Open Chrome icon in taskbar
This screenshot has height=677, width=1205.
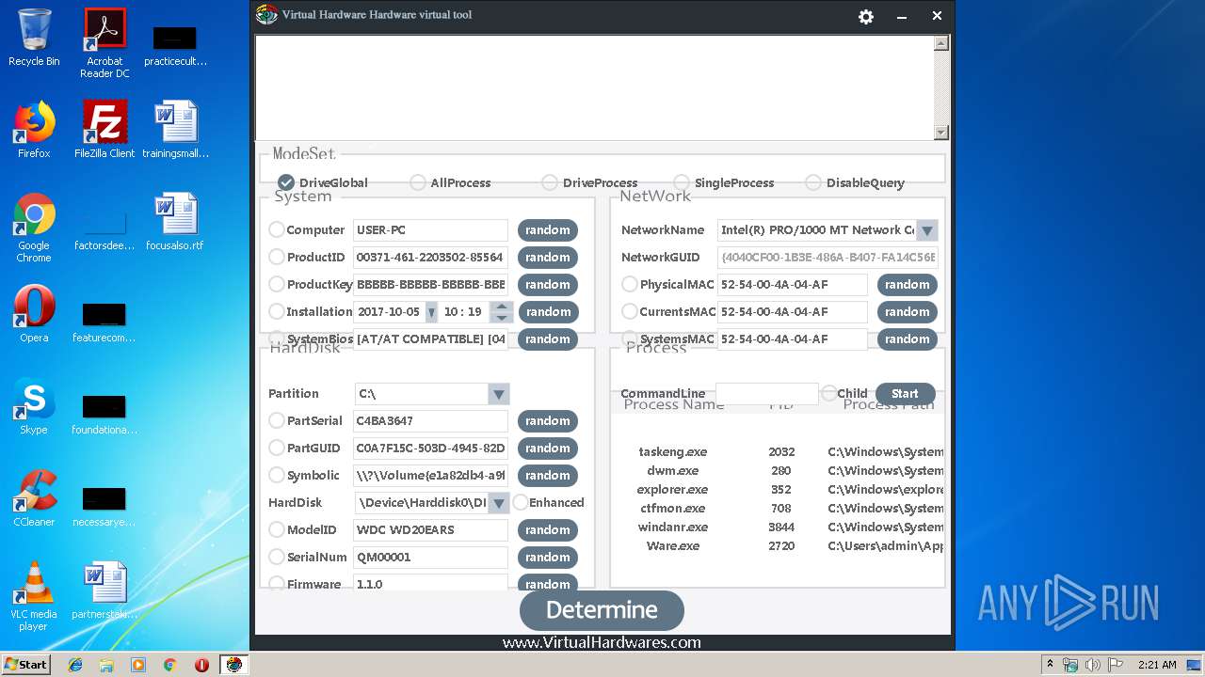(x=169, y=665)
